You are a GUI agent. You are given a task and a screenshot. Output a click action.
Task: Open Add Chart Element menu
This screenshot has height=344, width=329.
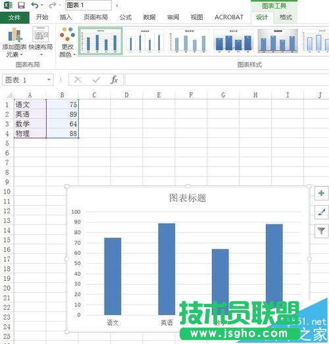(14, 42)
